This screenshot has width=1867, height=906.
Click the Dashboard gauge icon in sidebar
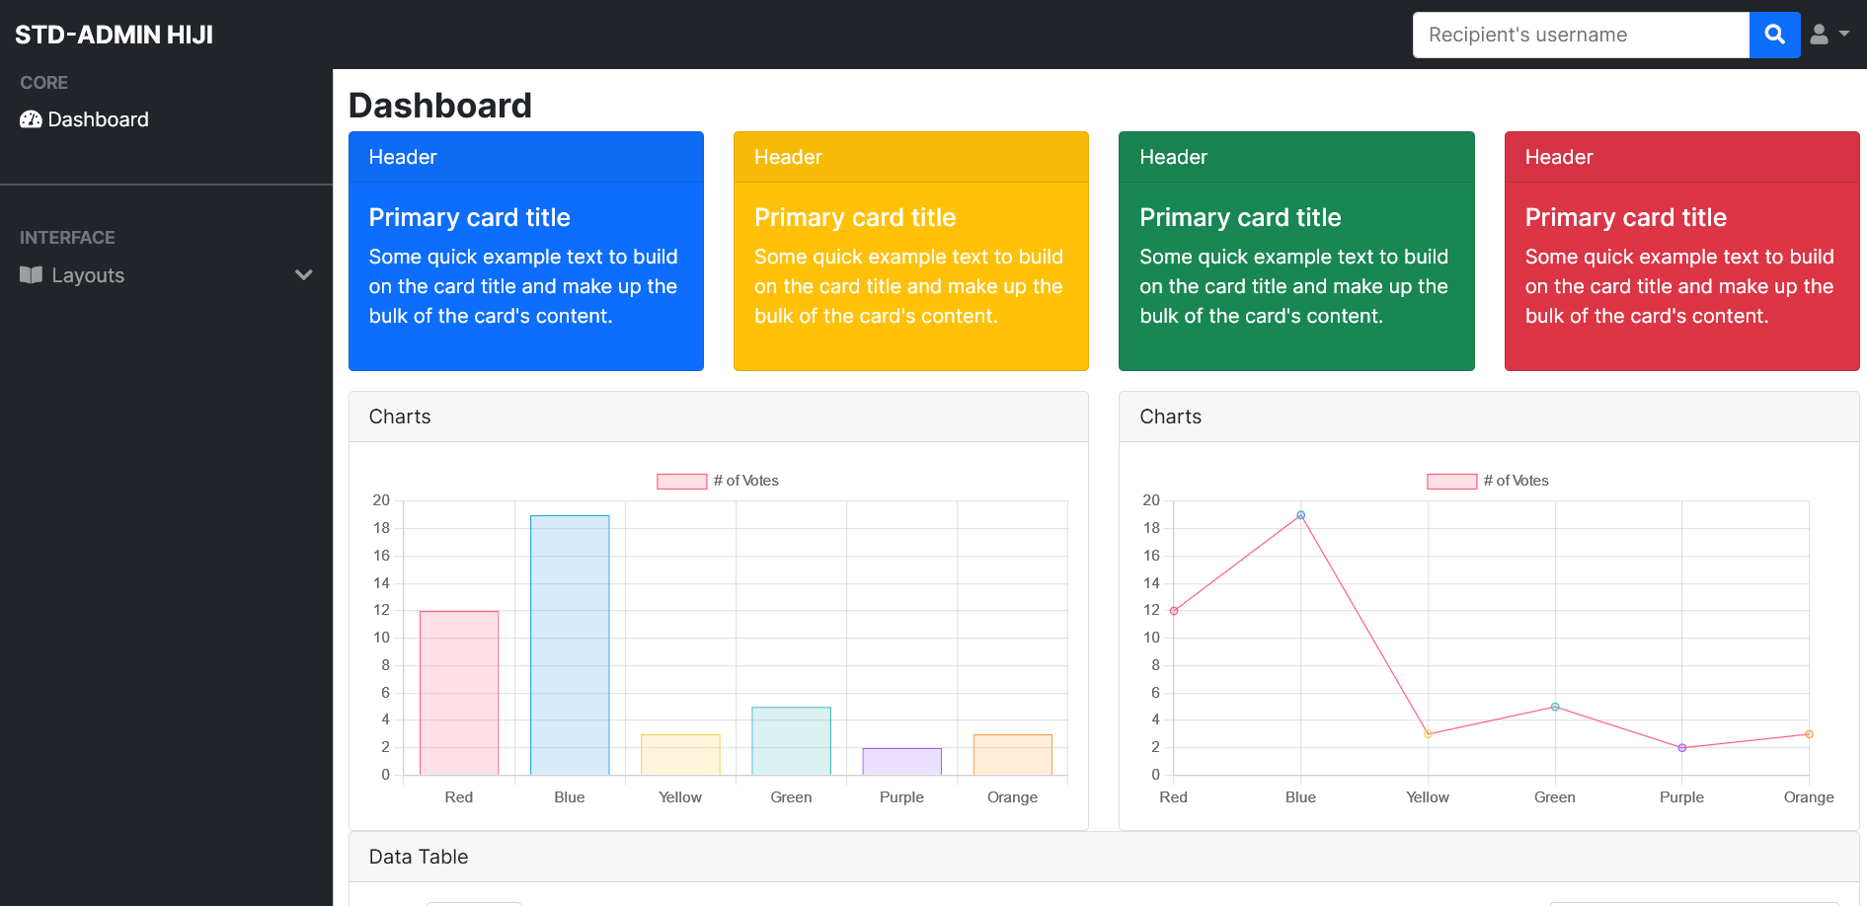tap(31, 119)
